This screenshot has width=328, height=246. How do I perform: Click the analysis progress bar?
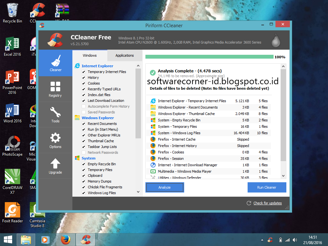point(209,57)
